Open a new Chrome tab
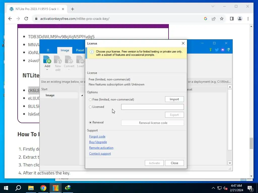 click(x=73, y=9)
